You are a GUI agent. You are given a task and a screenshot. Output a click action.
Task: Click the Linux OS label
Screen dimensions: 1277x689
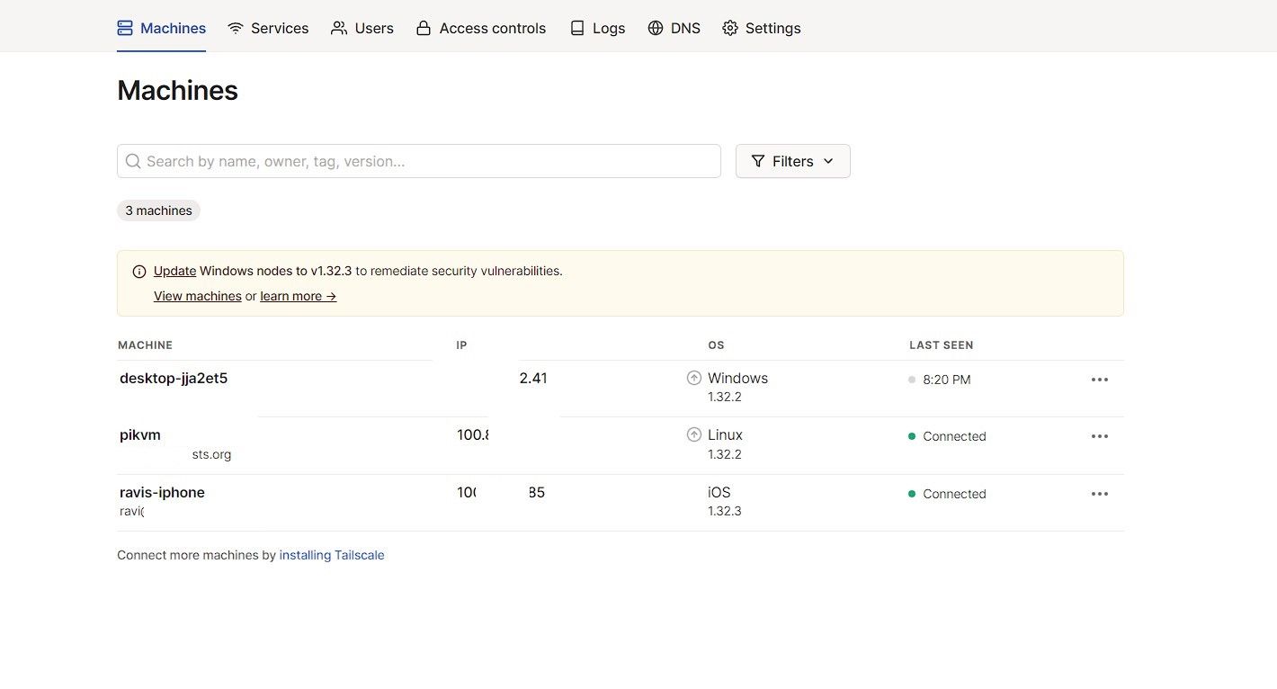pyautogui.click(x=725, y=434)
